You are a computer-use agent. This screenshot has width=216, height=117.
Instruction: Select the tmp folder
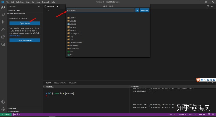click(108, 55)
